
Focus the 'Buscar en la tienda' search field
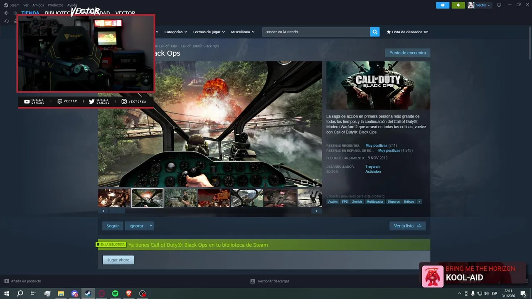point(316,32)
